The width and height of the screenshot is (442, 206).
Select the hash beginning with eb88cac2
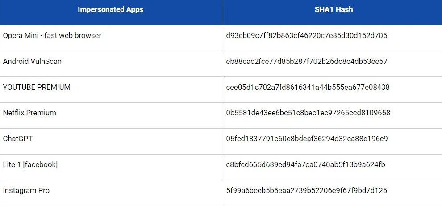[x=307, y=61]
